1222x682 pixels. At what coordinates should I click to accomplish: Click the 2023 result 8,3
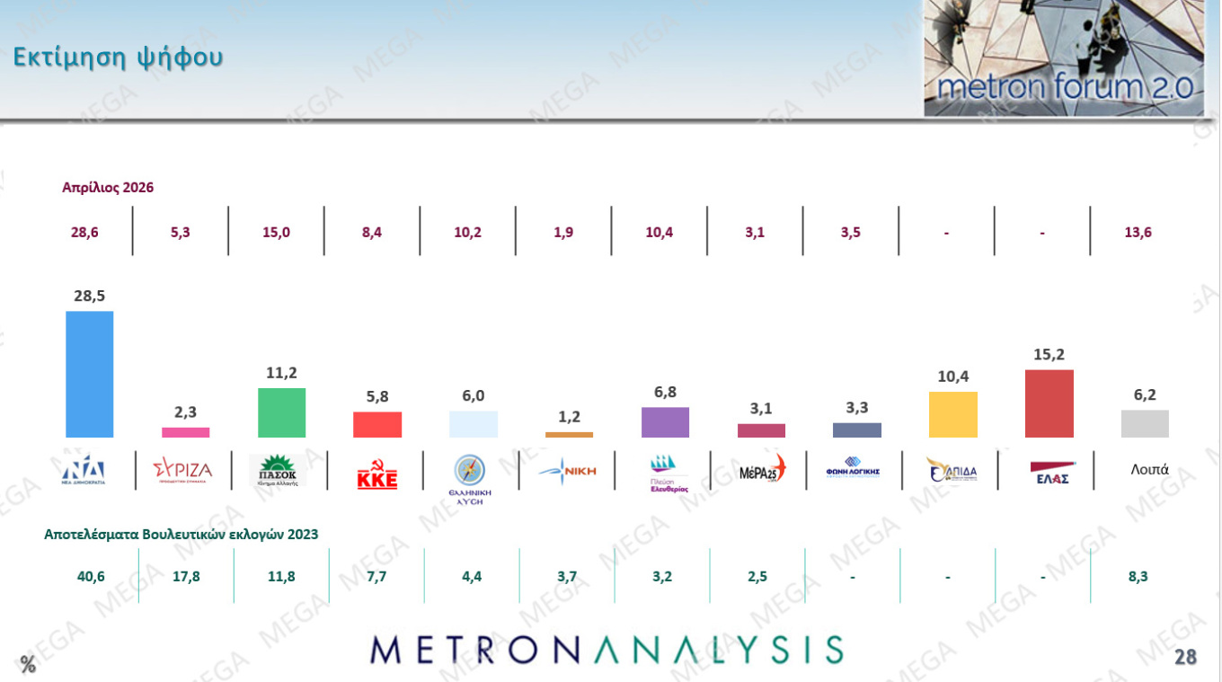pos(1137,577)
